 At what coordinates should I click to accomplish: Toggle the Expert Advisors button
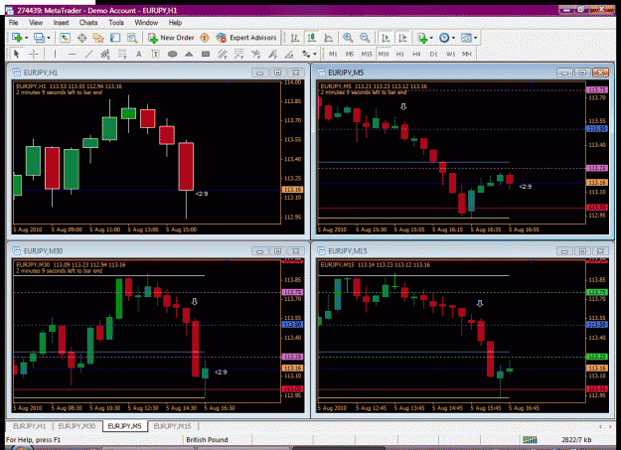pyautogui.click(x=246, y=38)
